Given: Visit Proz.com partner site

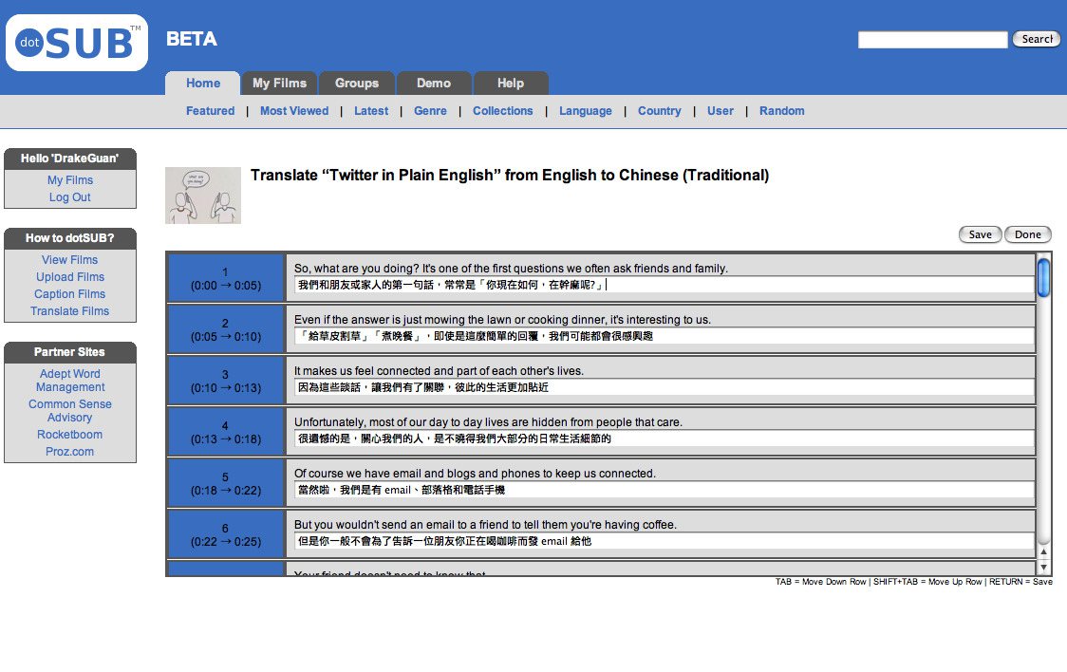Looking at the screenshot, I should click(x=69, y=452).
